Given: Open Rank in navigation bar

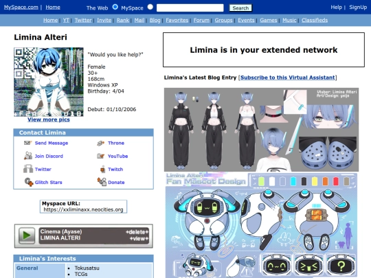Looking at the screenshot, I should coord(123,20).
